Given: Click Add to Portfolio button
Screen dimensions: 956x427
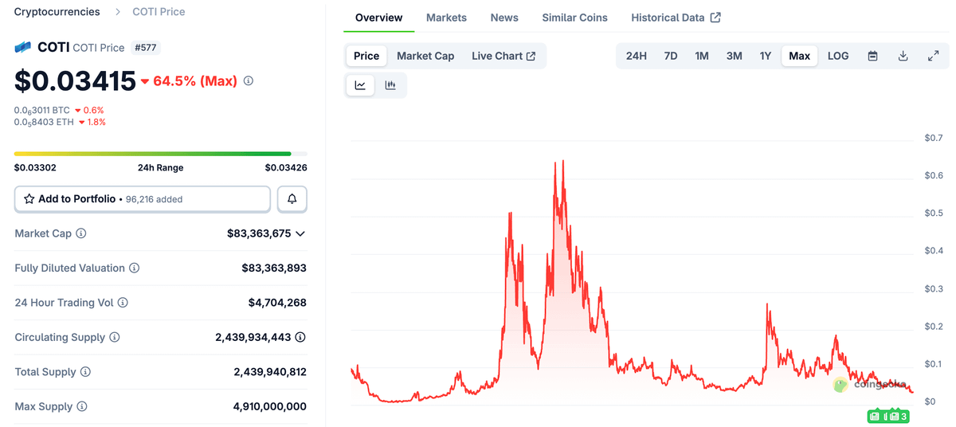Looking at the screenshot, I should 143,199.
